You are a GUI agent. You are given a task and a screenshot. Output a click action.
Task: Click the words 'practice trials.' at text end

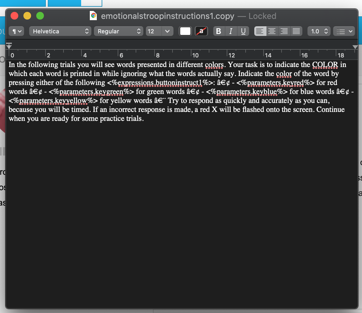tap(122, 118)
